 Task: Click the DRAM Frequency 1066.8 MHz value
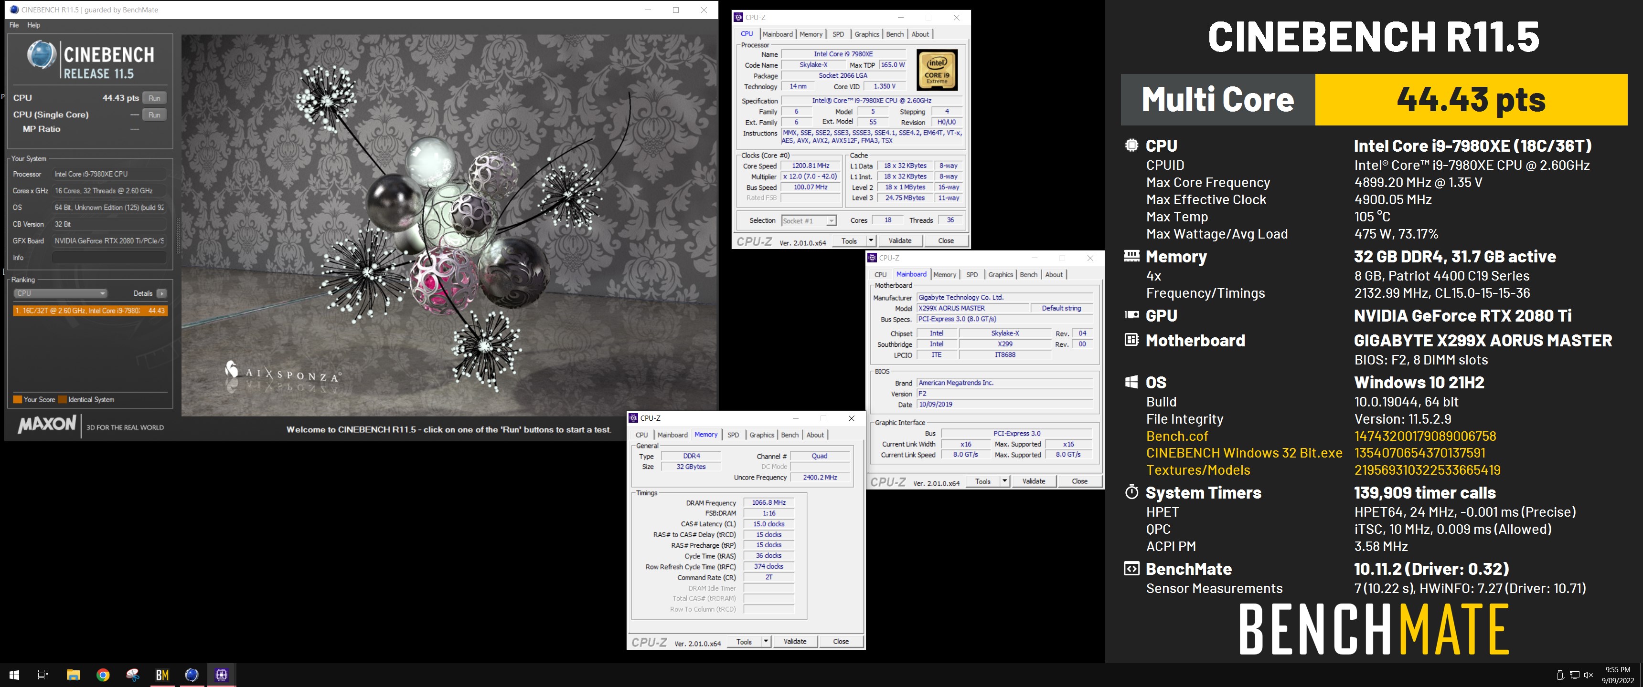(x=768, y=503)
